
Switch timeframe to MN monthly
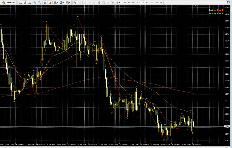[161, 3]
